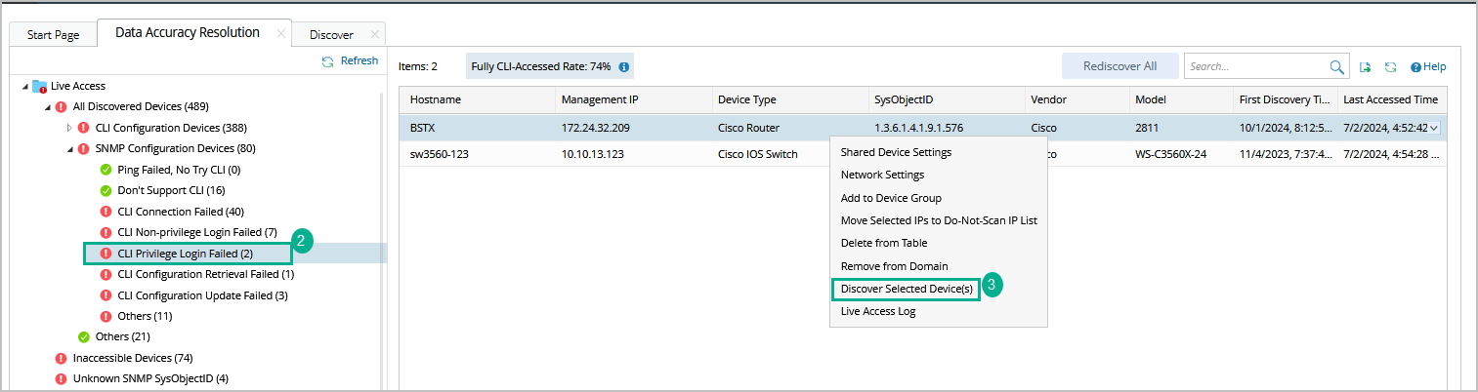Choose Discover Selected Device(s) from context menu
1478x392 pixels.
906,289
